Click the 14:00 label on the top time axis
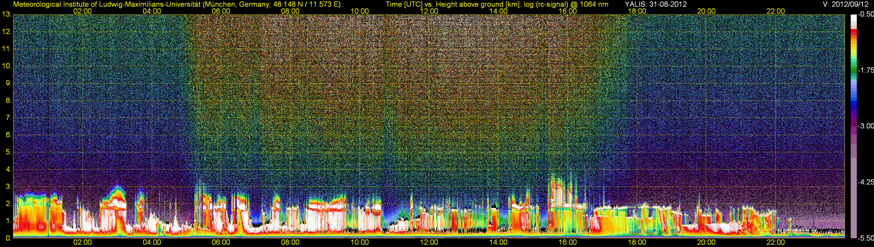The width and height of the screenshot is (874, 247). point(498,11)
